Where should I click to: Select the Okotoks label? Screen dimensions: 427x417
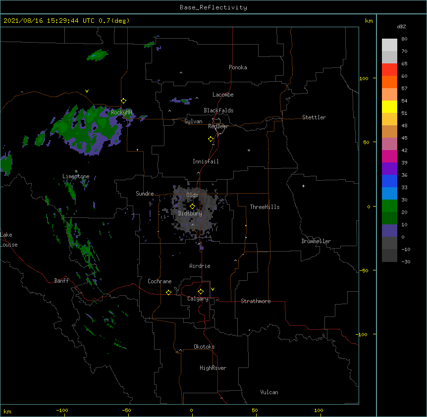click(204, 347)
